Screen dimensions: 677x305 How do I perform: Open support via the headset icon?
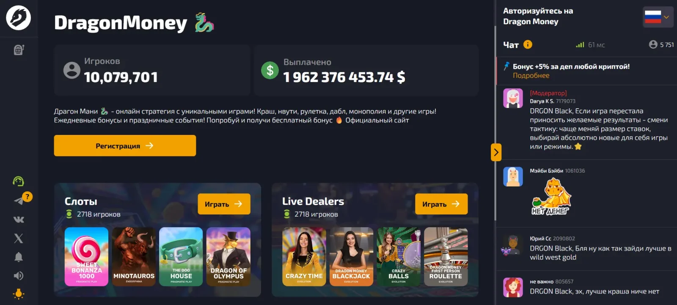click(x=18, y=181)
